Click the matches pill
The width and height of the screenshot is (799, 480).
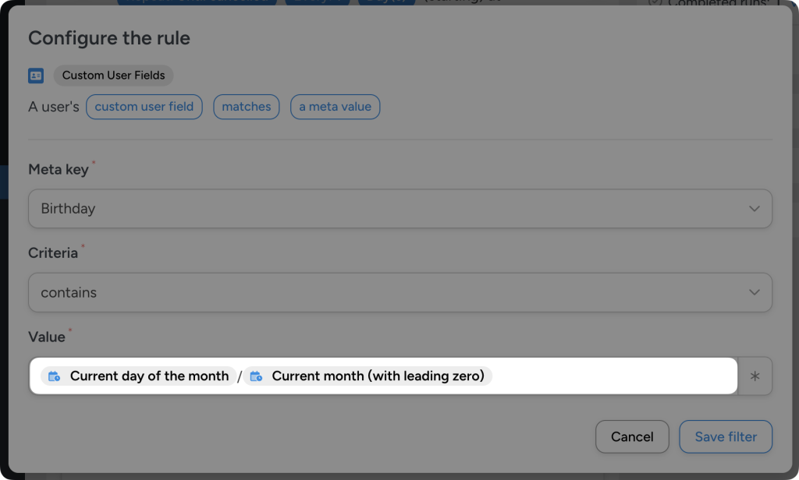coord(246,107)
